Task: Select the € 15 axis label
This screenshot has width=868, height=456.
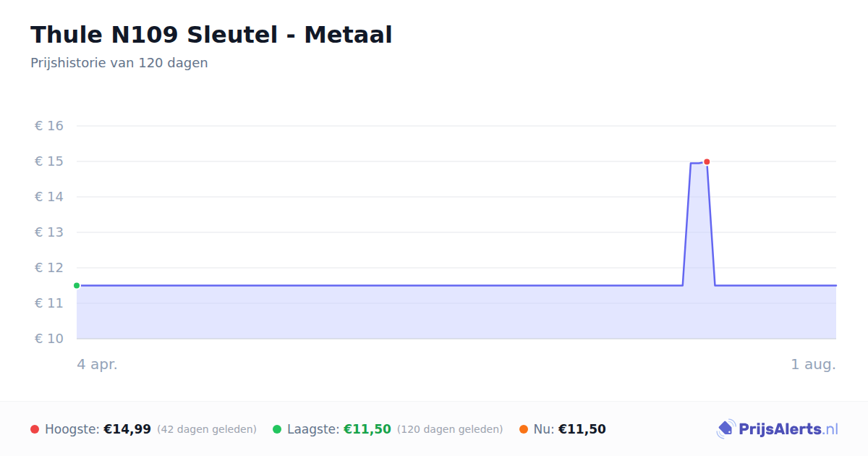Action: click(49, 161)
